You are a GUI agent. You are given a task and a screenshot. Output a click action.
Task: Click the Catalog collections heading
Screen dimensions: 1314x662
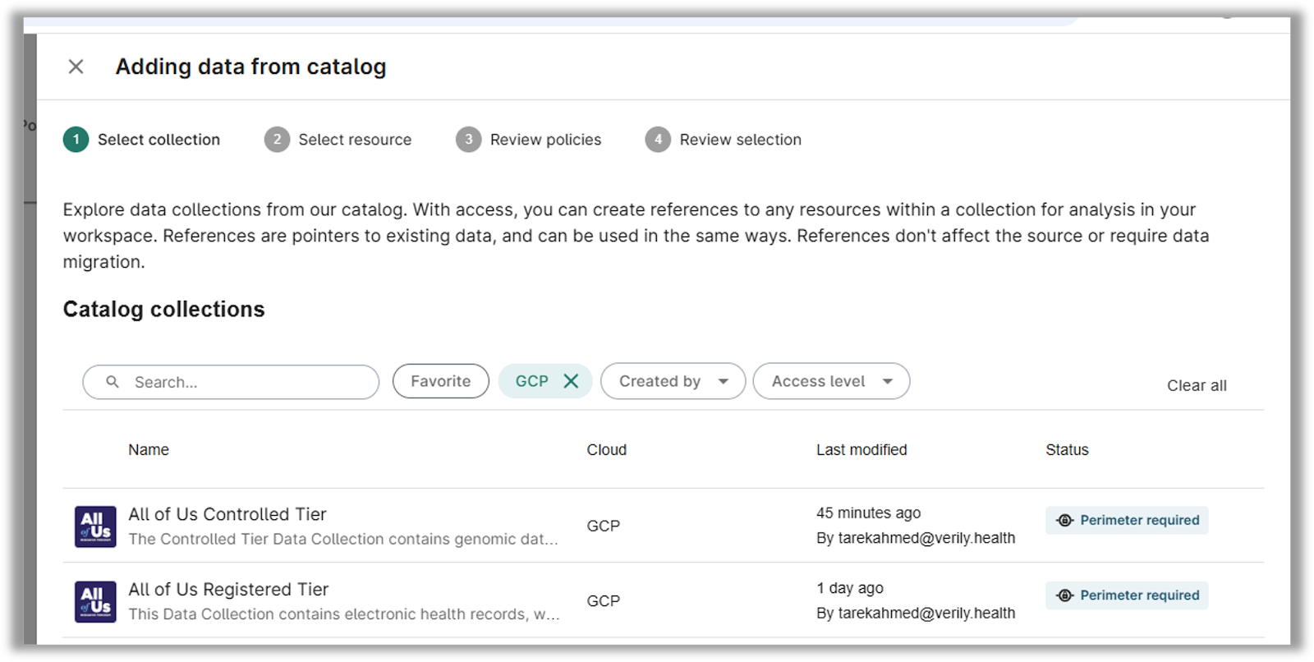pos(163,310)
